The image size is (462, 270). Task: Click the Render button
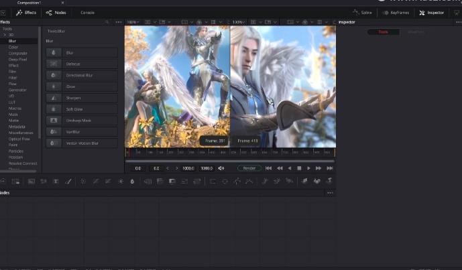pyautogui.click(x=249, y=168)
